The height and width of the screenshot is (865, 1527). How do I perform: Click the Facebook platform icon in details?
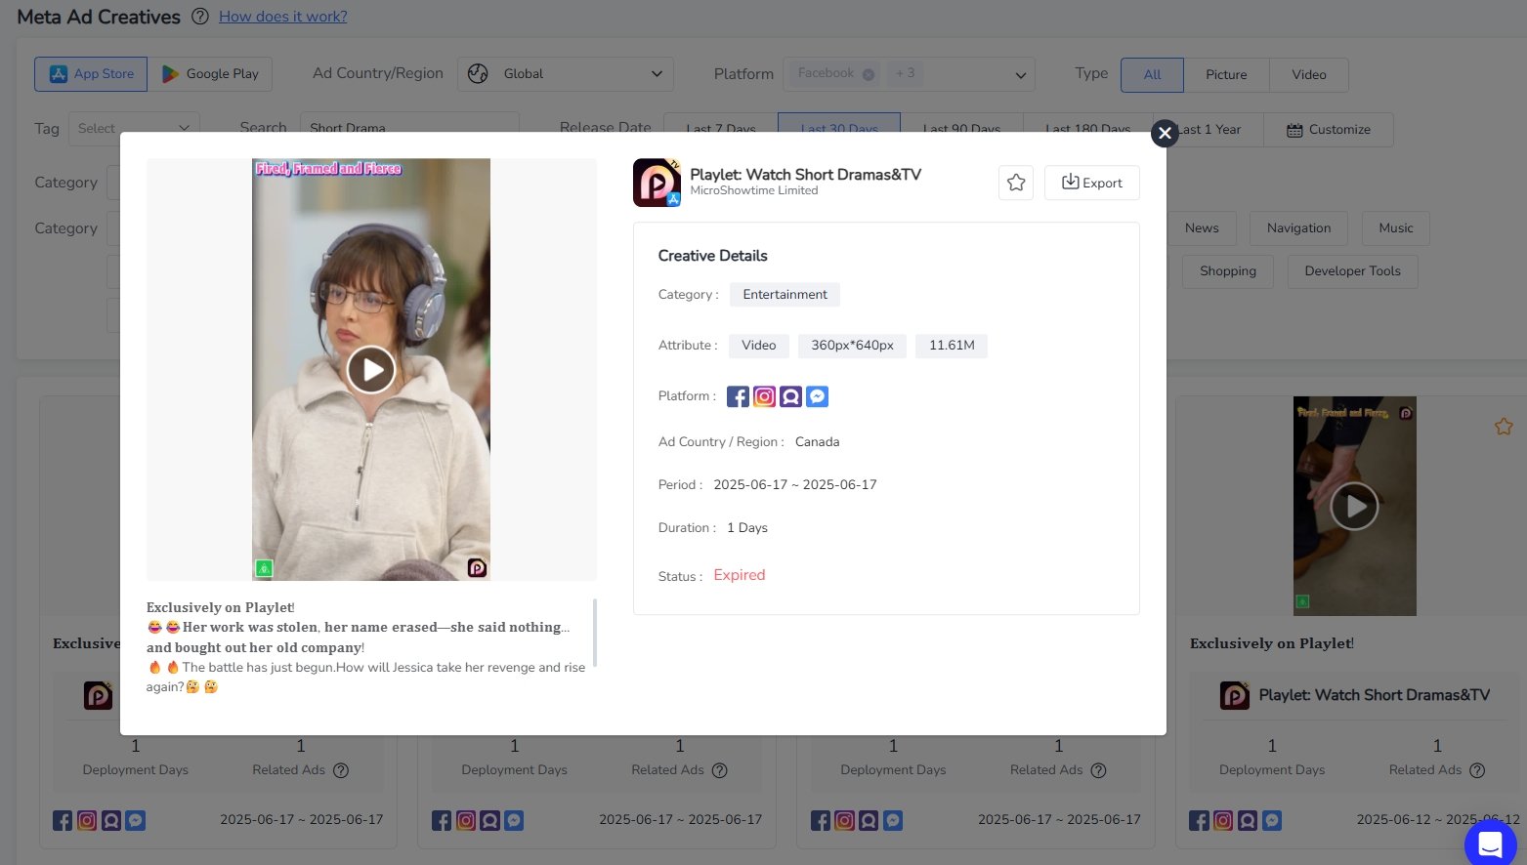click(x=739, y=396)
